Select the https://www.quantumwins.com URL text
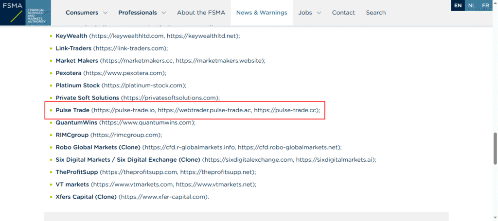Image resolution: width=498 pixels, height=221 pixels. (x=147, y=122)
